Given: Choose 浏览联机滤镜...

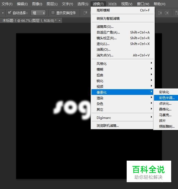Looking at the screenshot, I should point(123,126).
